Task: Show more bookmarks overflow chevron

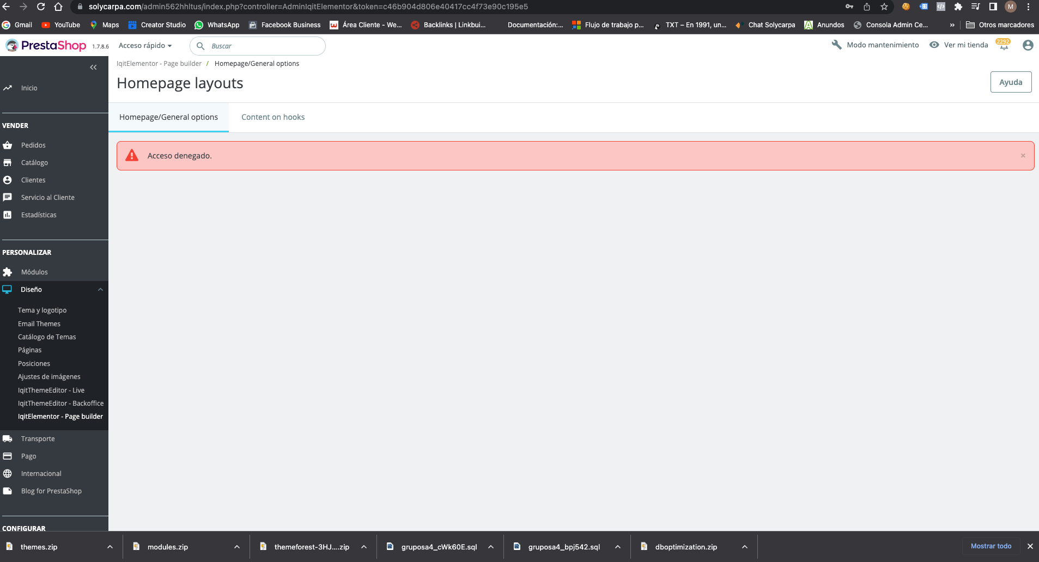Action: pyautogui.click(x=952, y=25)
